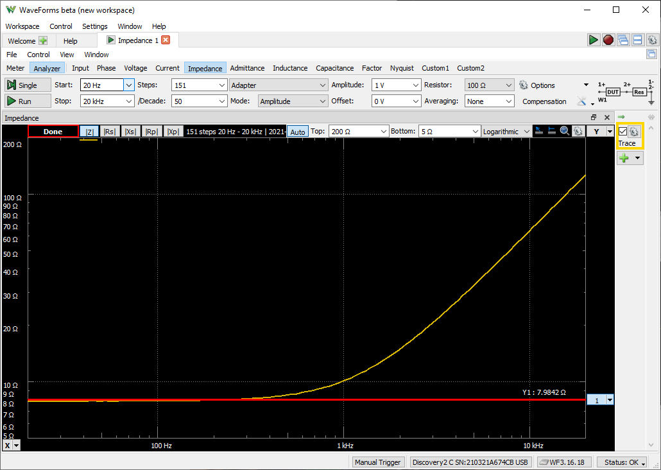Click the Run button
661x470 pixels.
coord(28,101)
